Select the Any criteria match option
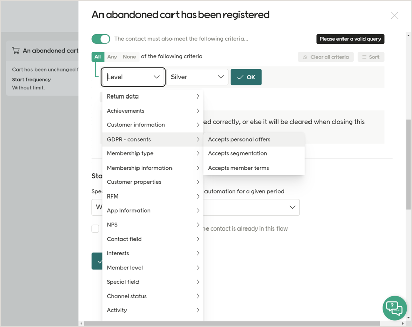 pyautogui.click(x=112, y=57)
